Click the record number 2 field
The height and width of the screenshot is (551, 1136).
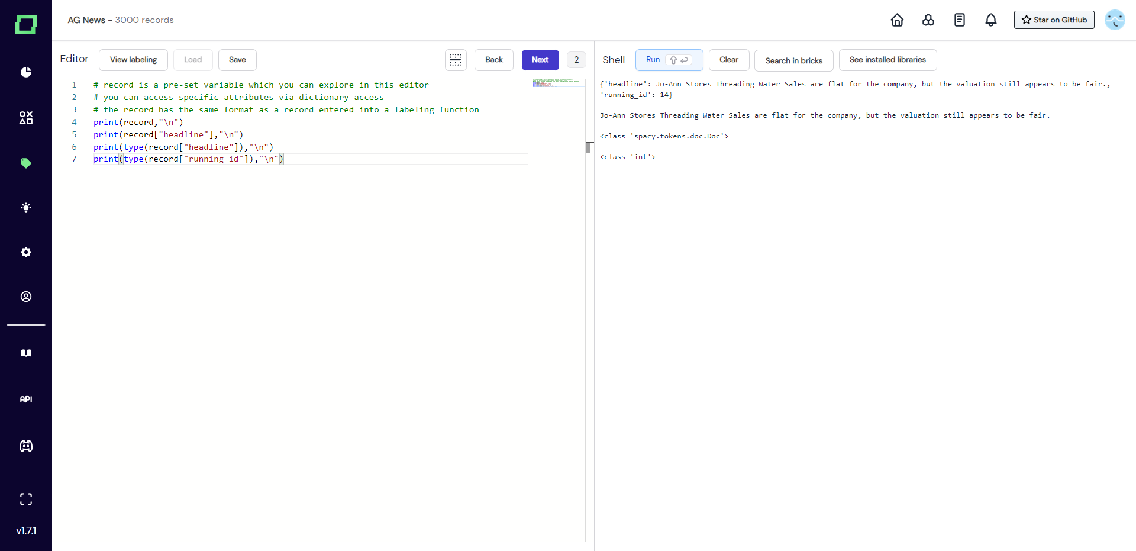[576, 60]
